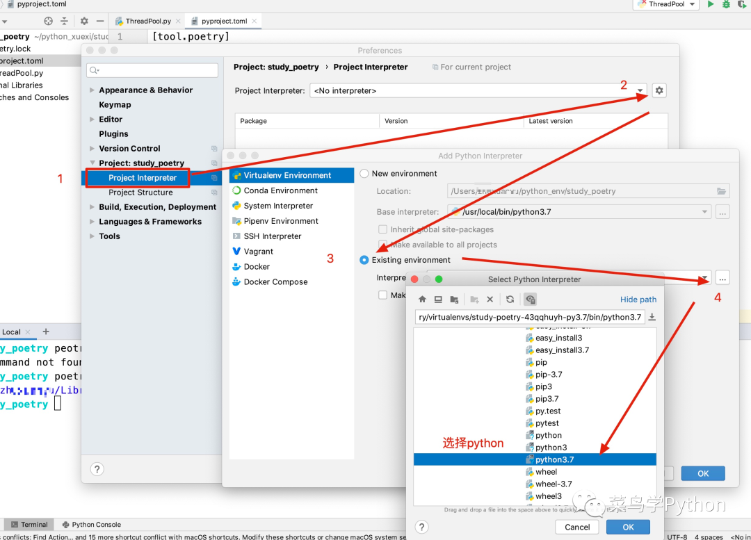Click browse button beside existing Interpreter field
Screen dimensions: 751x540
click(722, 278)
